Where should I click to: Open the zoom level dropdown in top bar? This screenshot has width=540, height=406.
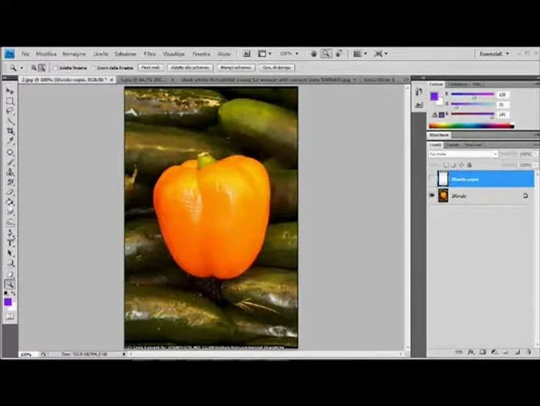[289, 54]
